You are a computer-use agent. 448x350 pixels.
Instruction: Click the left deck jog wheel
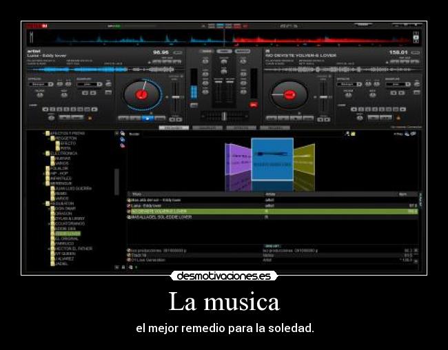[142, 94]
